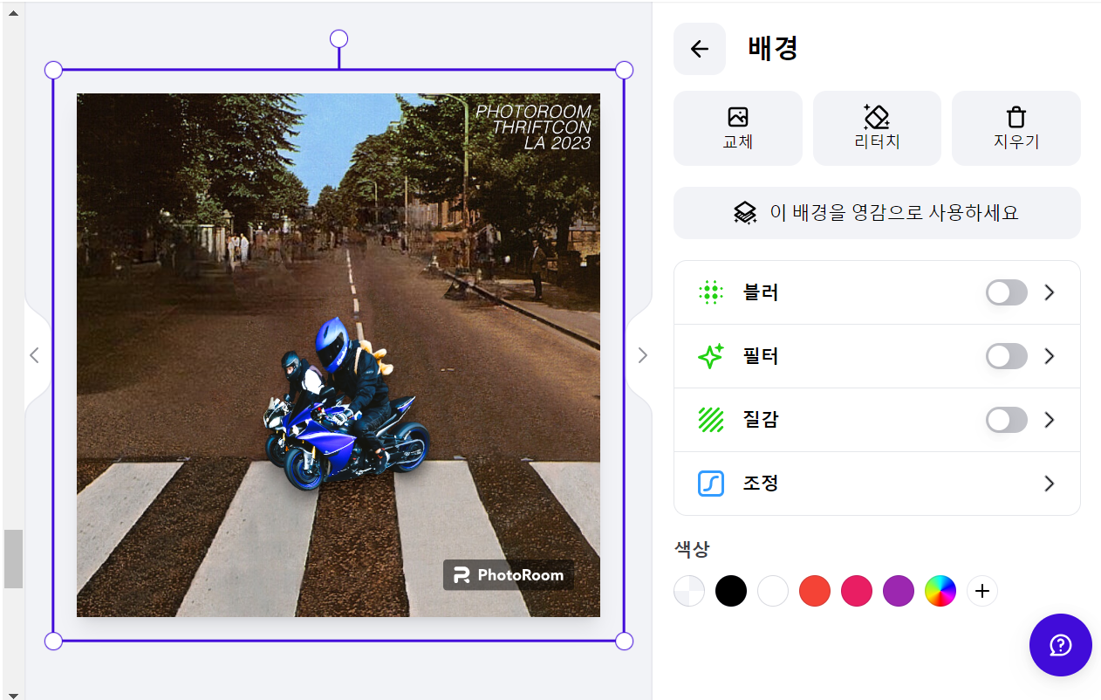Click 이 배경을 영감으로 사용하세요 button
The height and width of the screenshot is (700, 1101).
(877, 213)
